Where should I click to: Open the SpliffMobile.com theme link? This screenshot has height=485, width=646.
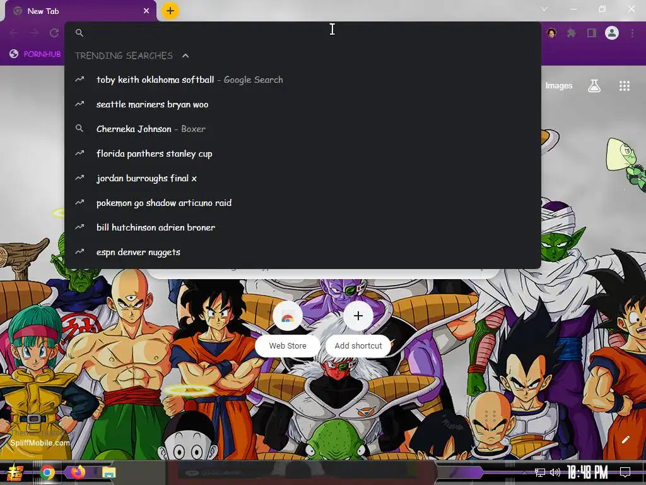[40, 443]
